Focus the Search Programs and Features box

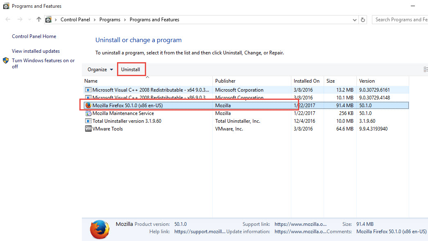[400, 20]
